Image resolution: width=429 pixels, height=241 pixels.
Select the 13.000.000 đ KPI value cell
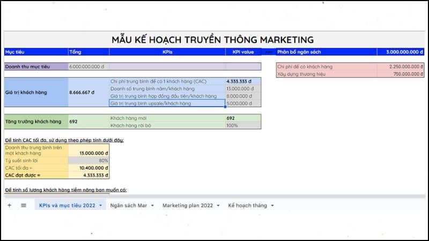point(243,88)
